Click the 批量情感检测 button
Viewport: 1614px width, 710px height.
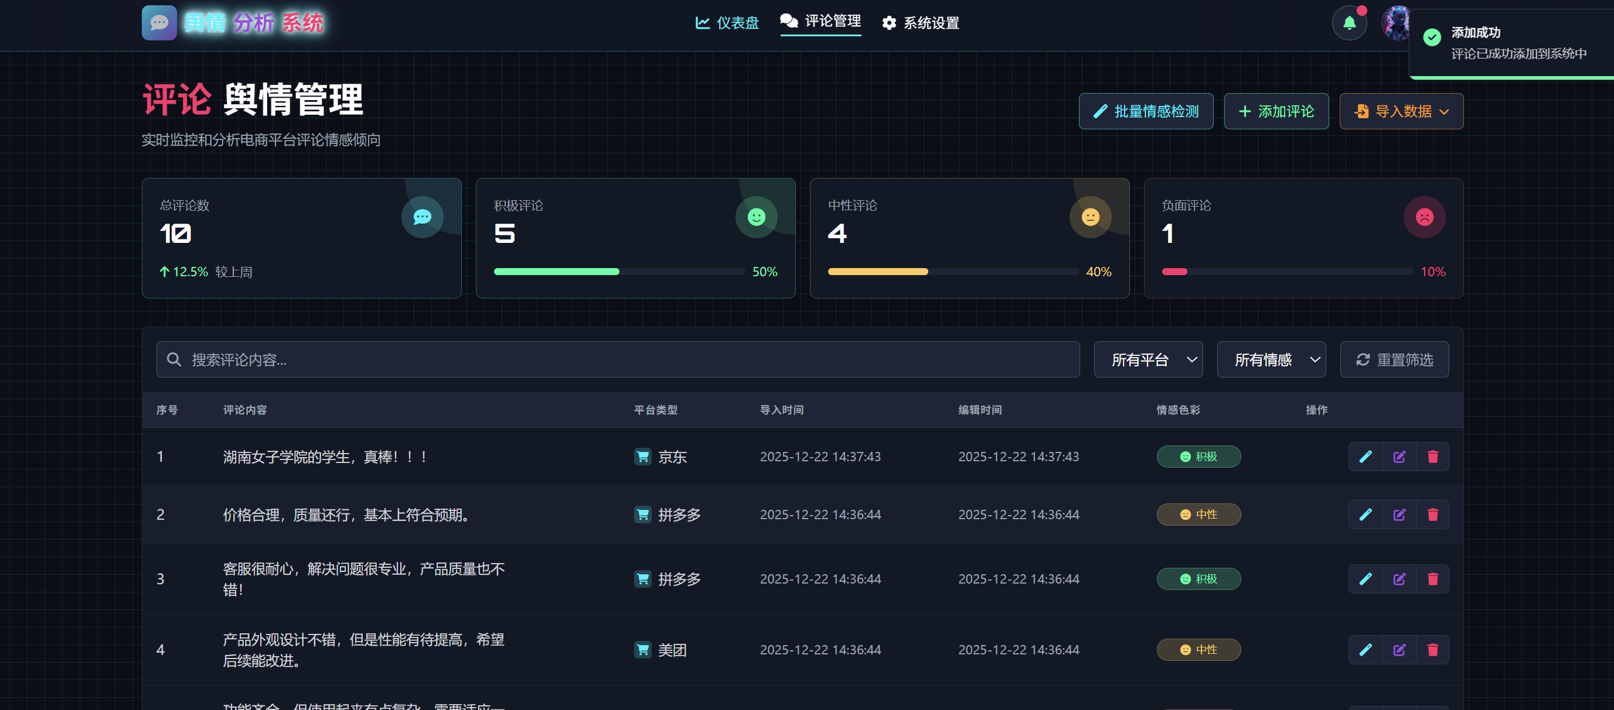[1145, 111]
